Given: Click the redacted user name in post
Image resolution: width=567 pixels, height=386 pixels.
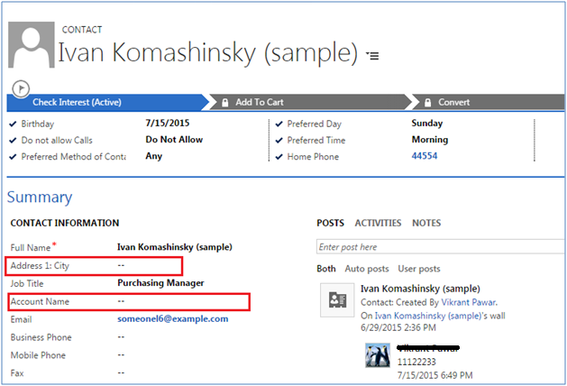Looking at the screenshot, I should coord(428,348).
